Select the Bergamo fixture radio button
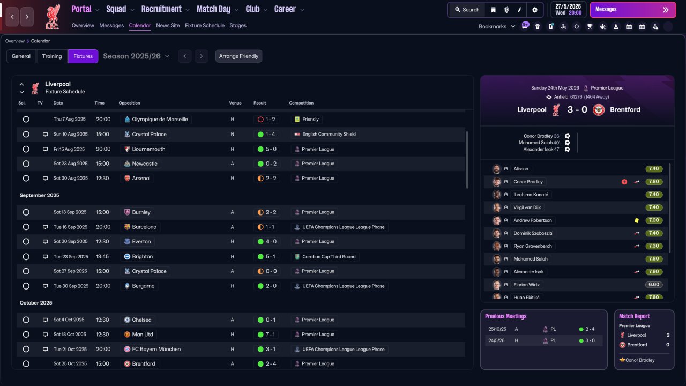Viewport: 686px width, 386px height. [26, 286]
